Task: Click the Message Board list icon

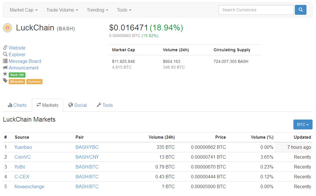Action: point(5,61)
